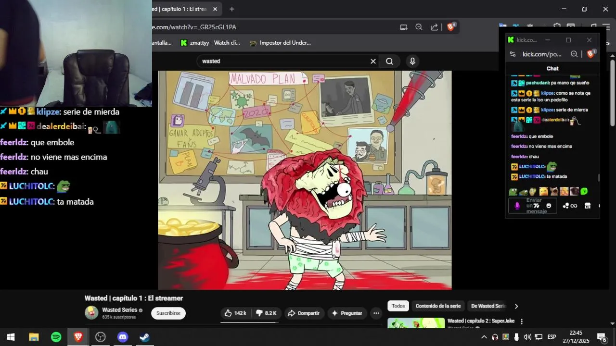Viewport: 616px width, 346px height.
Task: Show hidden system tray icons chevron
Action: 484,337
